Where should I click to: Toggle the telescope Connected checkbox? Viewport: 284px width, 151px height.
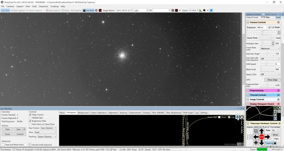[x=268, y=127]
